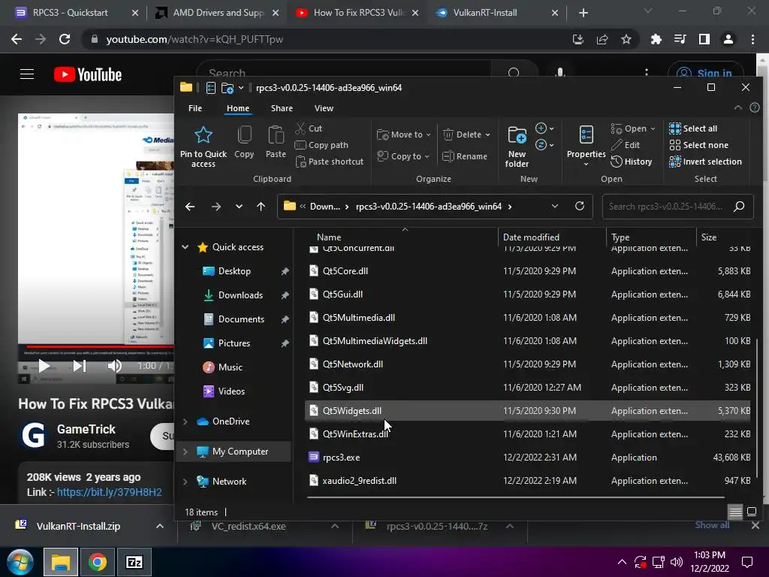This screenshot has width=769, height=577.
Task: Open Downloads in Quick access
Action: (240, 295)
